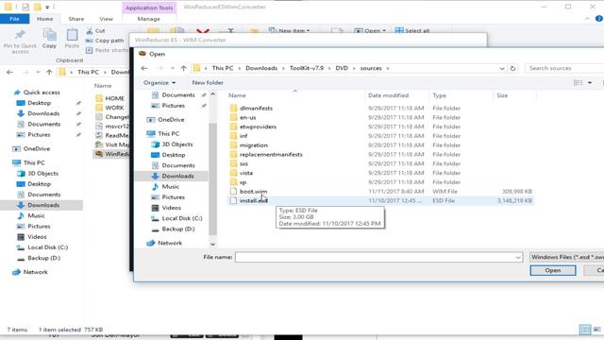Click Cut in Explorer ribbon
Viewport: 604px width, 340px height.
click(95, 31)
